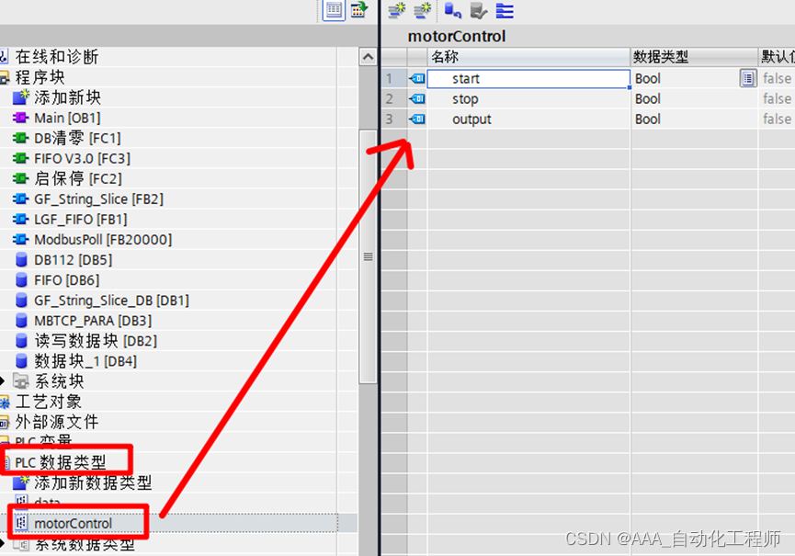The image size is (795, 556).
Task: Click the start name input field
Action: pos(528,78)
